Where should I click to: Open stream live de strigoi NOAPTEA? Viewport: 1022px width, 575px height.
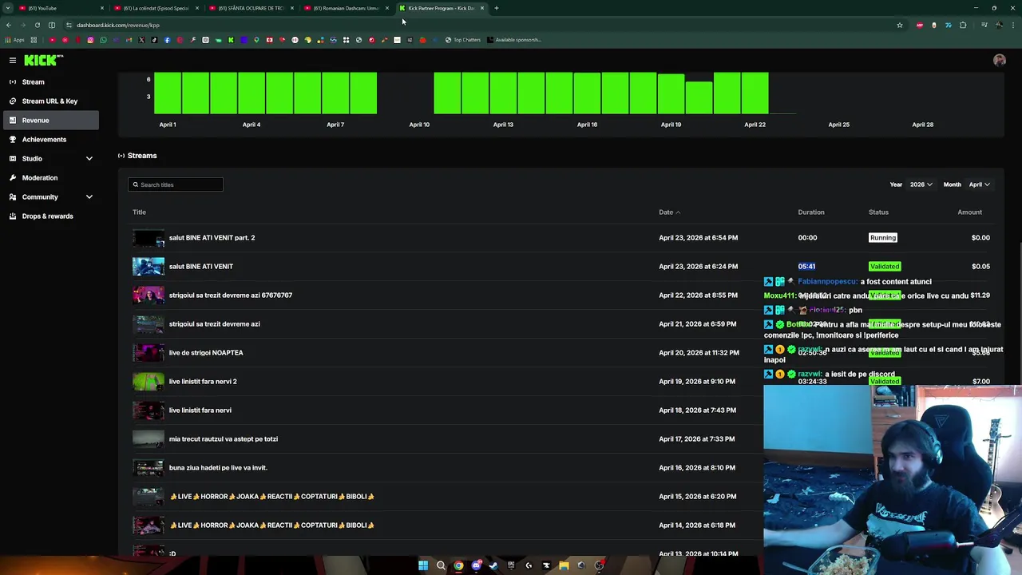(x=206, y=352)
